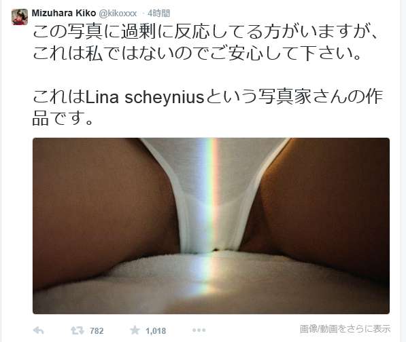Click the word 品です at tweet end
Viewport: 406px width, 342px height.
click(x=63, y=118)
